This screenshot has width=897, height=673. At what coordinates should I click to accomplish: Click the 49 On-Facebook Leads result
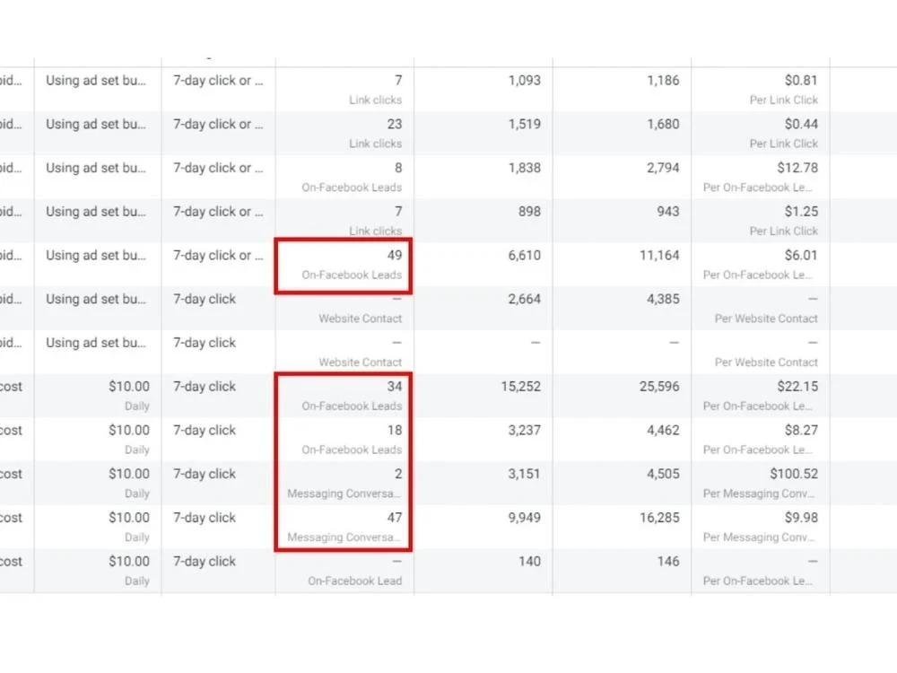[x=395, y=255]
